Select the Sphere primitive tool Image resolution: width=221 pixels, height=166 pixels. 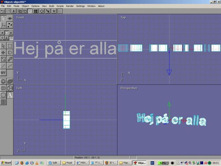point(3,81)
